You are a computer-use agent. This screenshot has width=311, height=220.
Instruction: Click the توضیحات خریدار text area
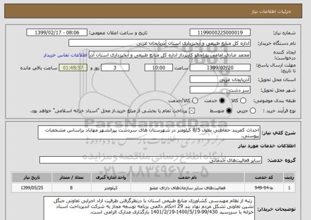coord(149,208)
